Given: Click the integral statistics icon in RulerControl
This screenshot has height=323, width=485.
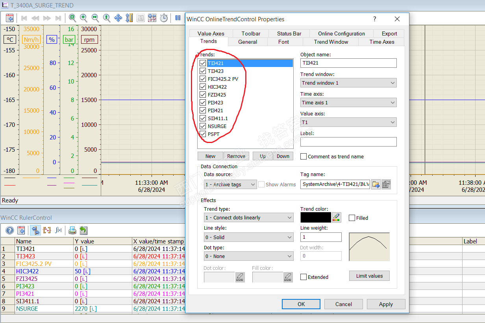Looking at the screenshot, I should [58, 230].
